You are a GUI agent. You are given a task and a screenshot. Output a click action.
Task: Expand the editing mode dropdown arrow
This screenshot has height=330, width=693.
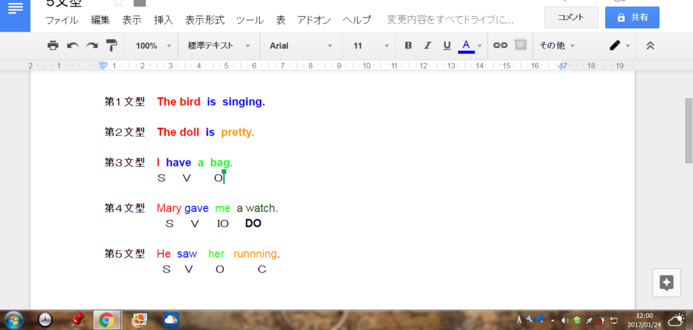(x=627, y=46)
